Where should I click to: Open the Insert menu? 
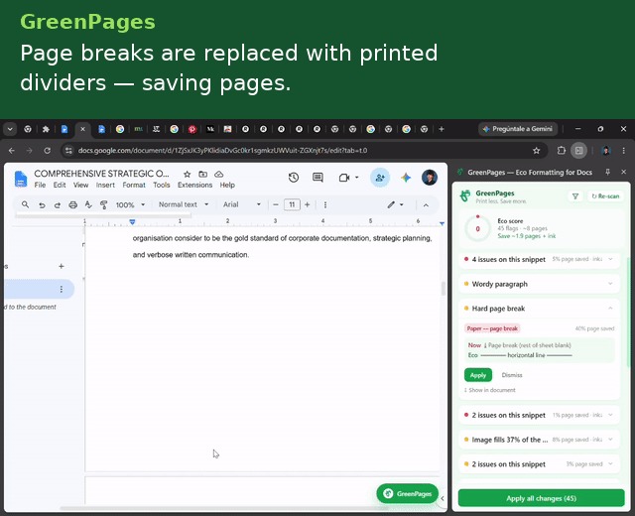click(105, 185)
